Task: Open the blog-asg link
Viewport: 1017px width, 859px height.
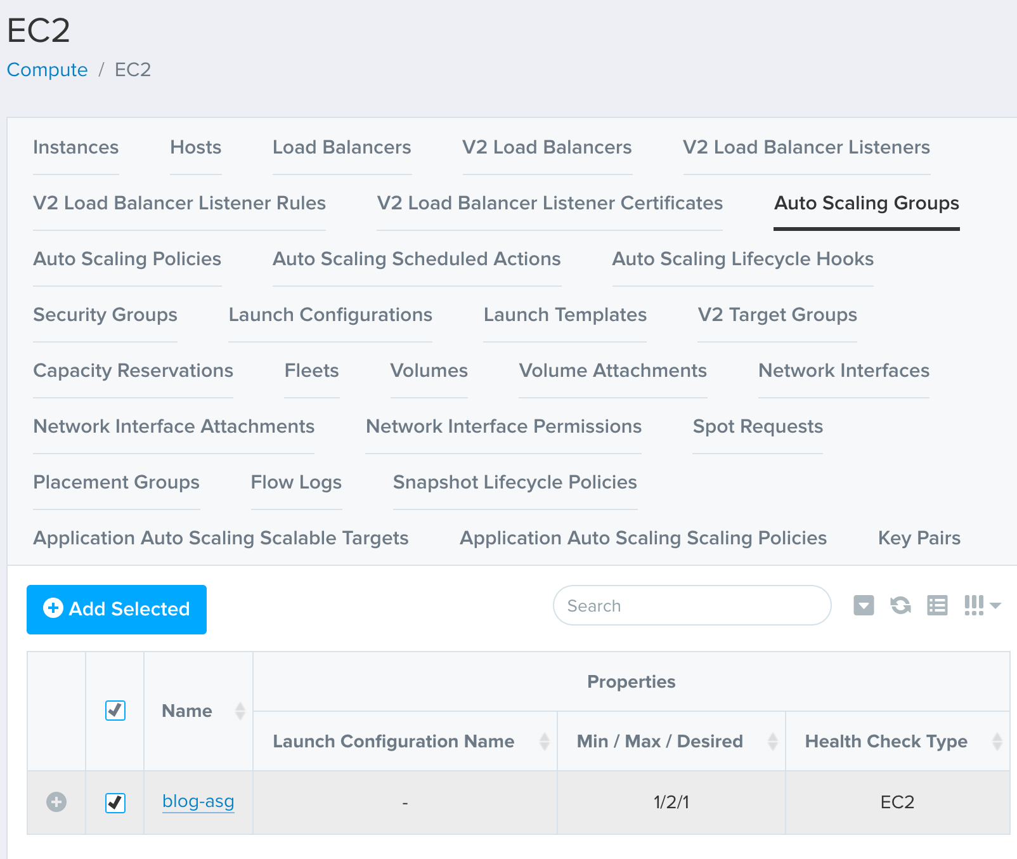Action: click(198, 801)
